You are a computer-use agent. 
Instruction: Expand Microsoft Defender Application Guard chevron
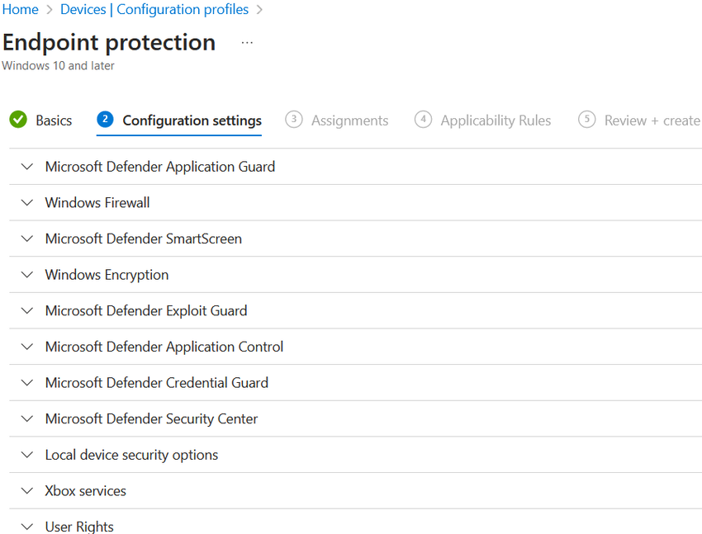point(27,167)
